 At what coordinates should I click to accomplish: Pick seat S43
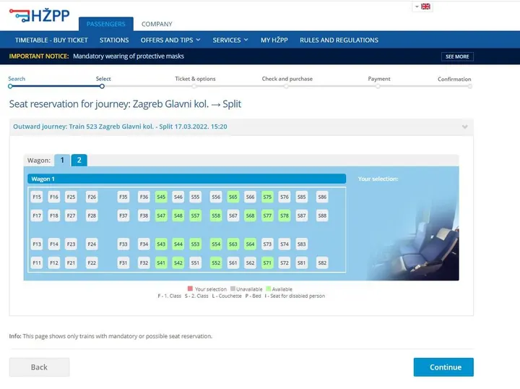click(161, 244)
